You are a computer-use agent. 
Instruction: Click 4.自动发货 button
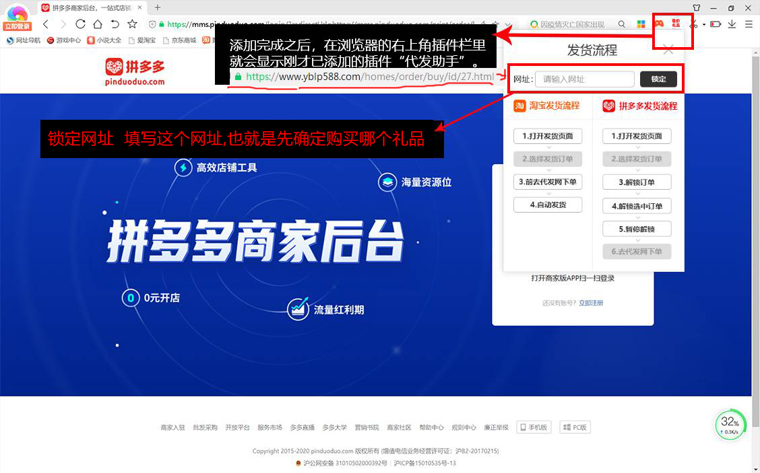point(548,205)
